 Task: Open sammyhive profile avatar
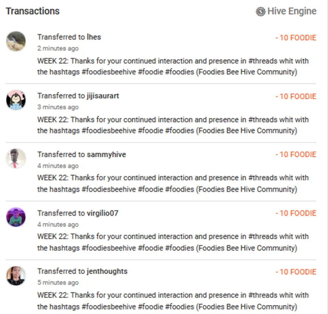click(16, 159)
